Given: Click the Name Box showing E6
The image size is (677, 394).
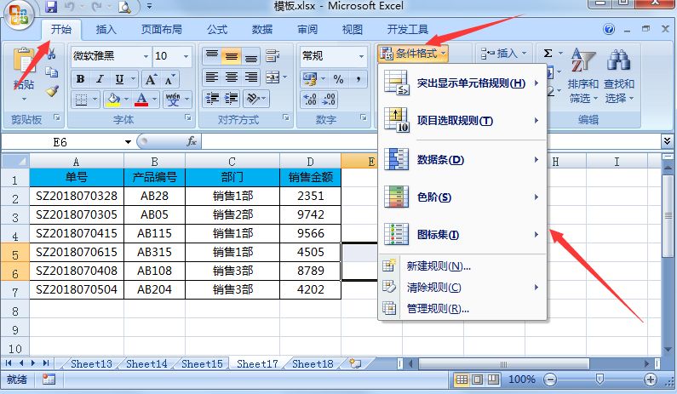Looking at the screenshot, I should 60,142.
